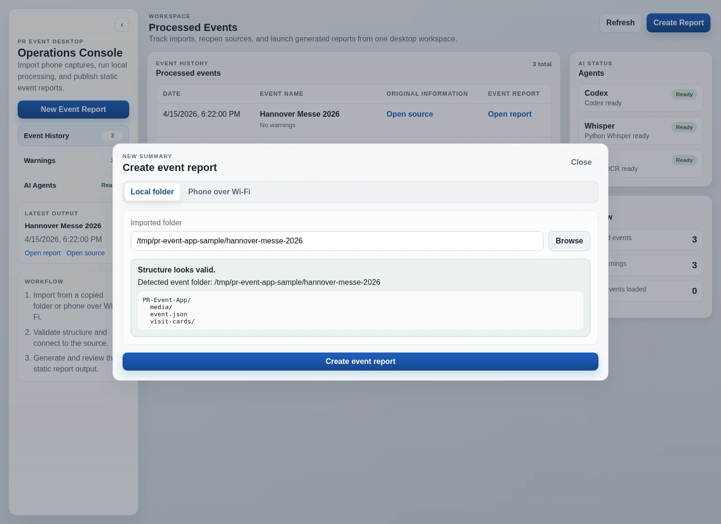Click the 'Validate structure' workflow step
The width and height of the screenshot is (721, 524).
[x=70, y=338]
